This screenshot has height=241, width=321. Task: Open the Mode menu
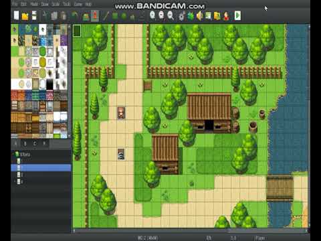pos(34,4)
